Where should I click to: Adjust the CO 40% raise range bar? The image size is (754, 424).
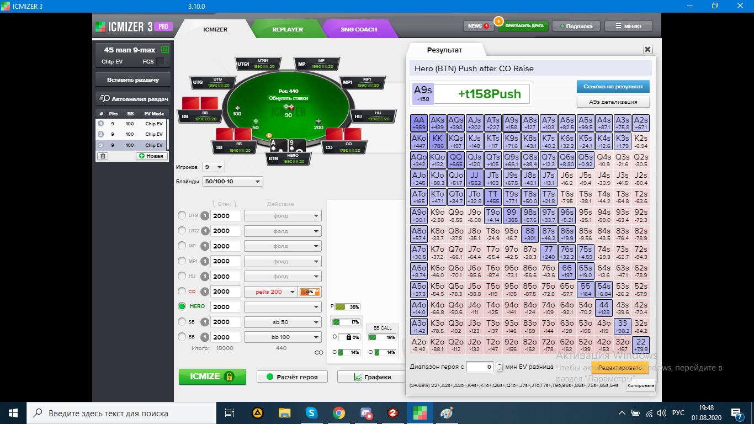coord(310,292)
